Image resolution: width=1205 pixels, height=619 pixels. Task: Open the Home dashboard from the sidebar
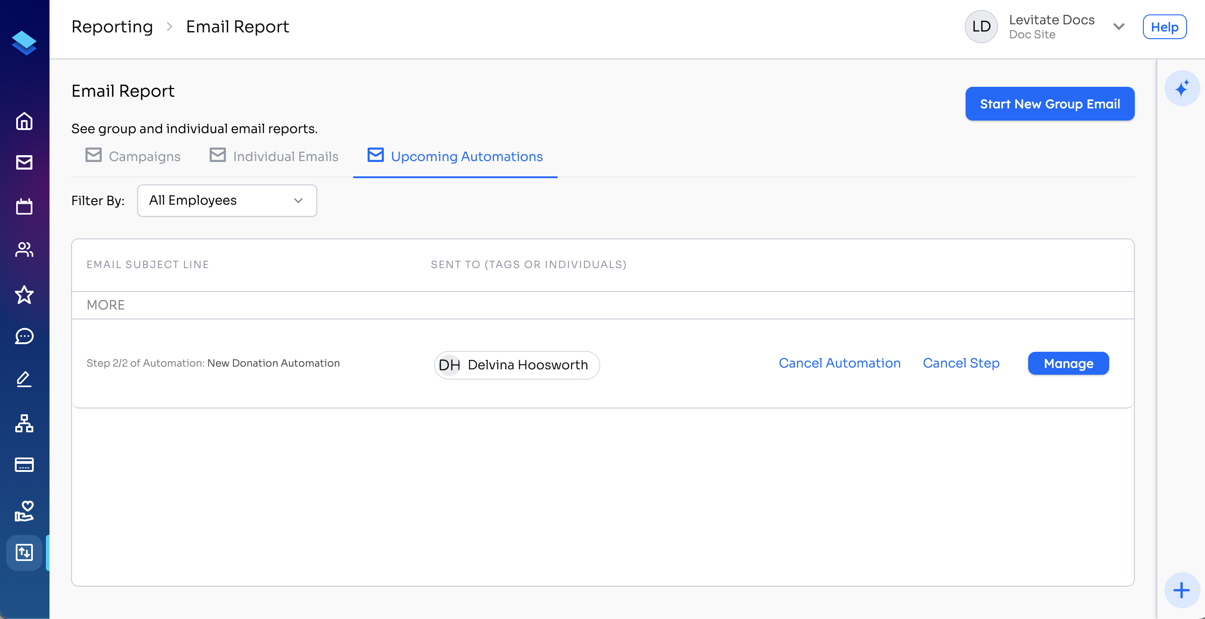[24, 121]
